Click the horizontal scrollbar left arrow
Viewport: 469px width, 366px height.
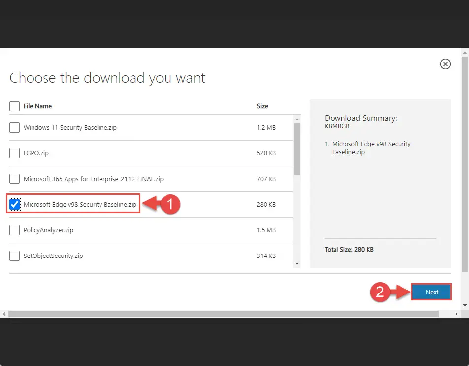click(x=4, y=314)
